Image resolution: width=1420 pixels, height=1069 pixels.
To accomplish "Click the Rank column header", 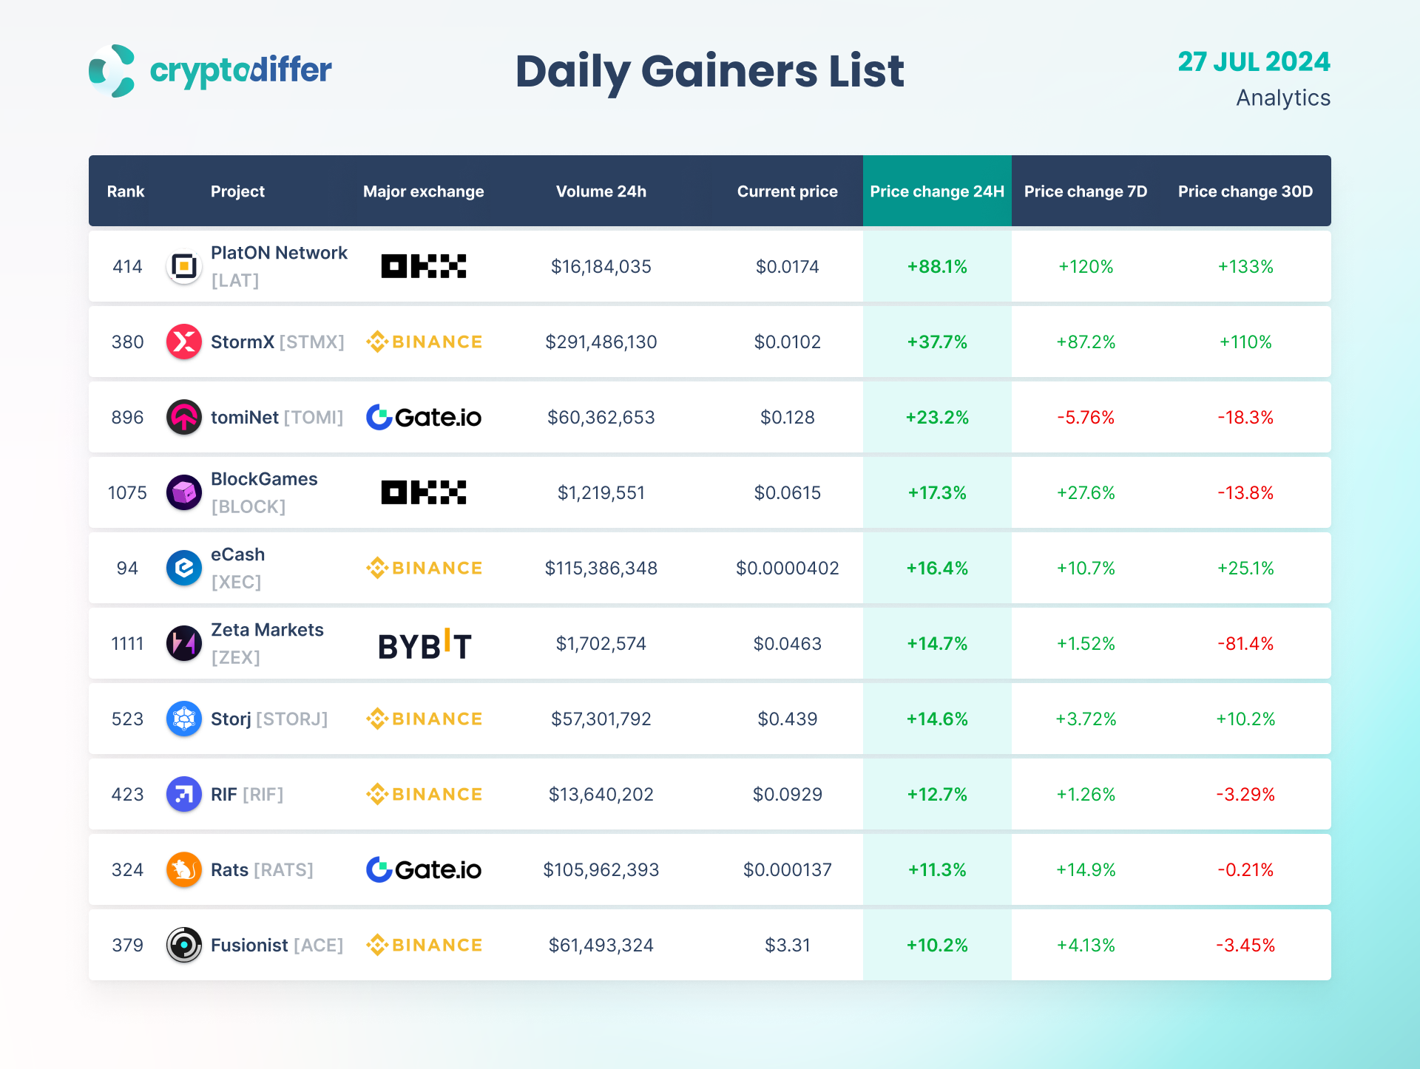I will [x=126, y=191].
